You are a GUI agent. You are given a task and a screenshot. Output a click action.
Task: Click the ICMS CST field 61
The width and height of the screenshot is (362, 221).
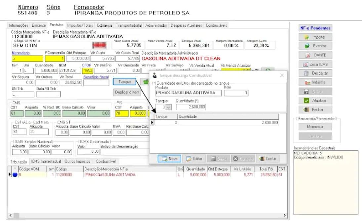coord(17,113)
